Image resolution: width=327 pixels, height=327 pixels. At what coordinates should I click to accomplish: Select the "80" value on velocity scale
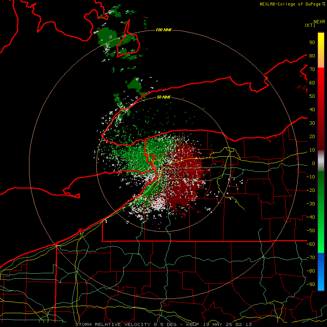point(312,56)
